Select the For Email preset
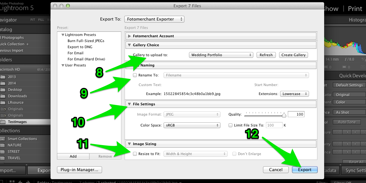The height and width of the screenshot is (183, 366). pos(75,53)
